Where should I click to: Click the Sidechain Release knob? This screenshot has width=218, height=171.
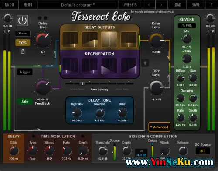(x=183, y=151)
